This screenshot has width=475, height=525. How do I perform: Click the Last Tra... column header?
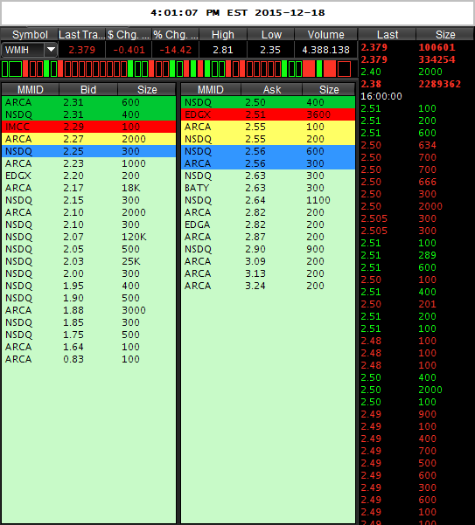click(x=81, y=34)
